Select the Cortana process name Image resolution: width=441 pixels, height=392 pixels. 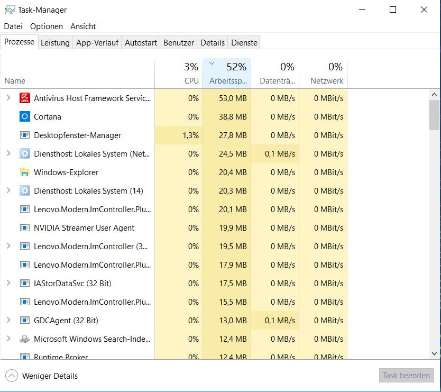click(x=47, y=117)
